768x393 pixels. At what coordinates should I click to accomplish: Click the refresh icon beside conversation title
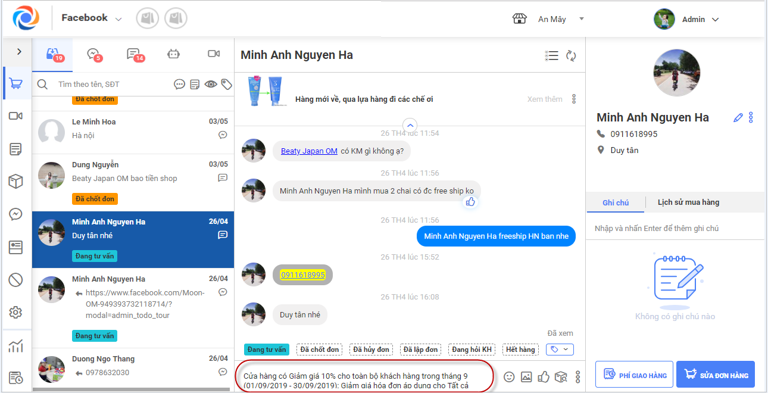(571, 55)
